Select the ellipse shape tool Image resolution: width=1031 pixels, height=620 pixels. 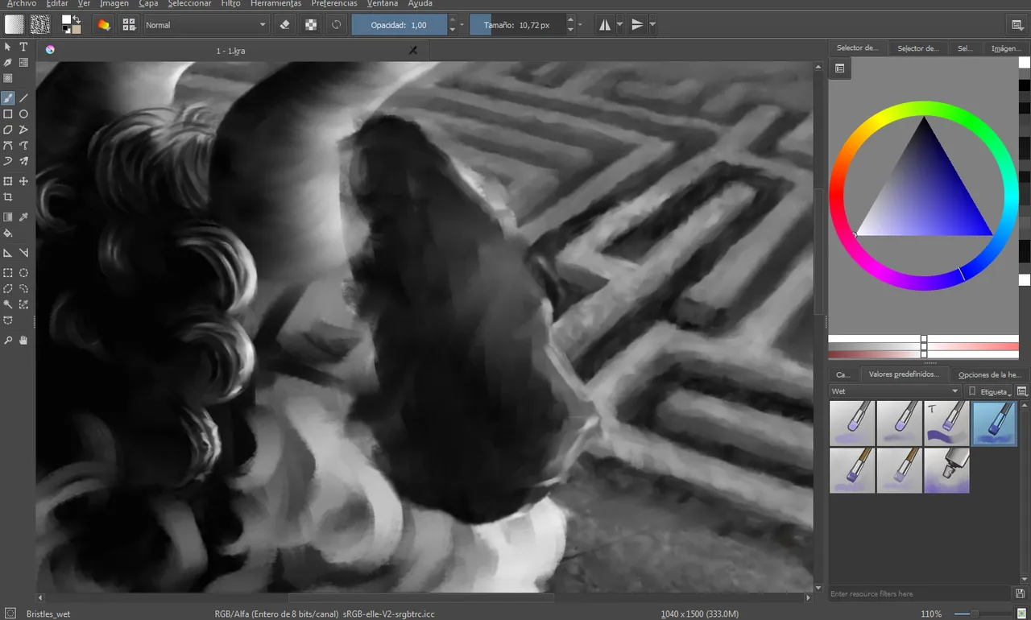[23, 114]
